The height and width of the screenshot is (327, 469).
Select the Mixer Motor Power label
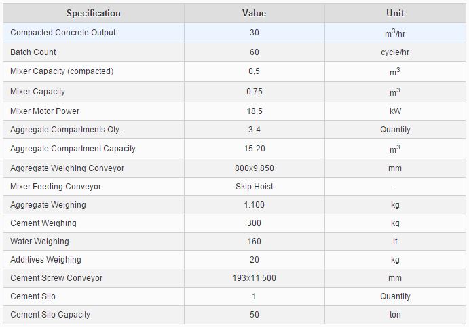click(45, 111)
